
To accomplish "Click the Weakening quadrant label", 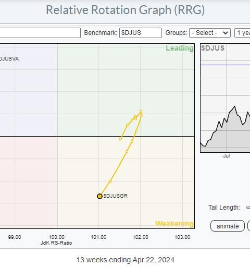I will [x=174, y=224].
